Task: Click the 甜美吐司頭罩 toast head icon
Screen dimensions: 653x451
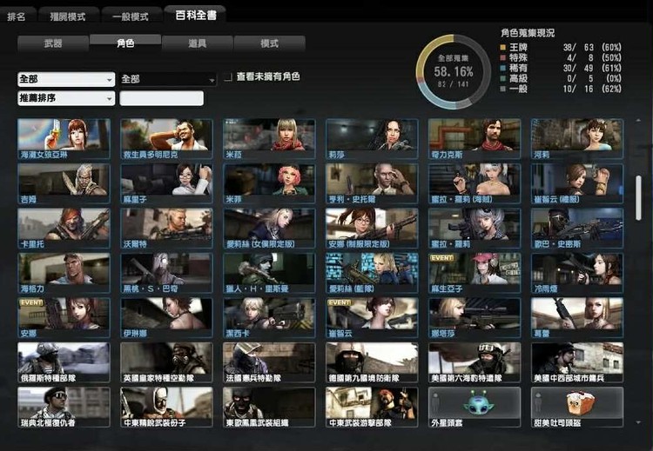Action: pyautogui.click(x=580, y=402)
